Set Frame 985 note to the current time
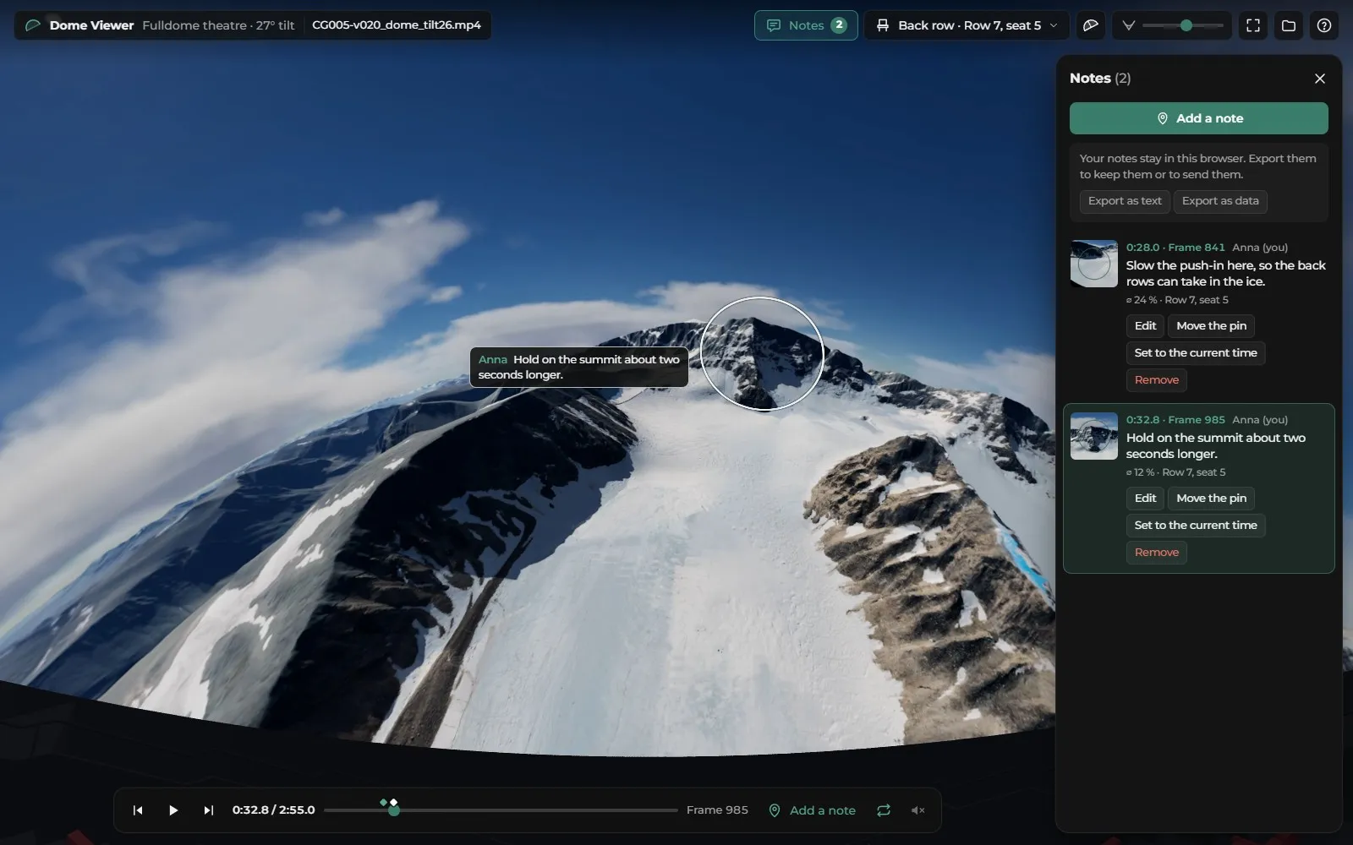 point(1196,526)
